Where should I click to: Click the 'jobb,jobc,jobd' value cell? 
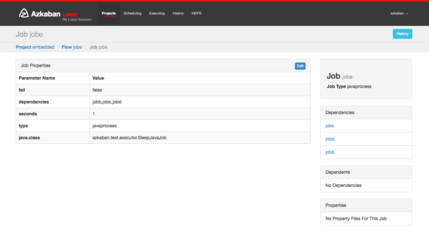coord(200,102)
